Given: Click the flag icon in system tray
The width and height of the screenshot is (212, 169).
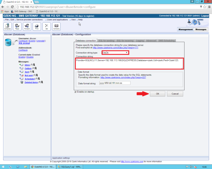Looking at the screenshot, I should (x=187, y=167).
